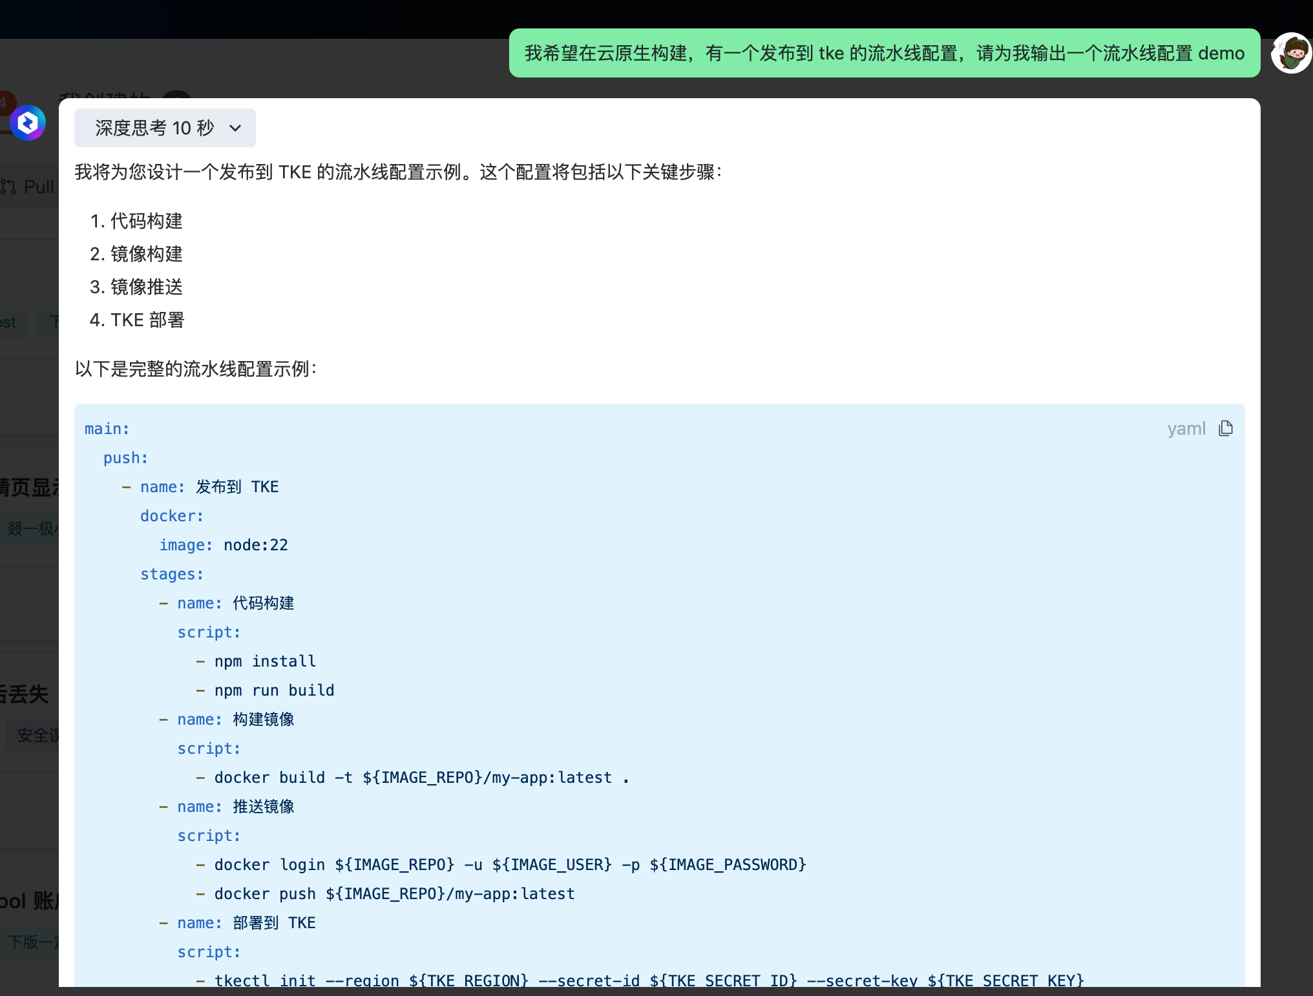The image size is (1313, 996).
Task: Click the green tag starting with 下版一
Action: pyautogui.click(x=31, y=942)
